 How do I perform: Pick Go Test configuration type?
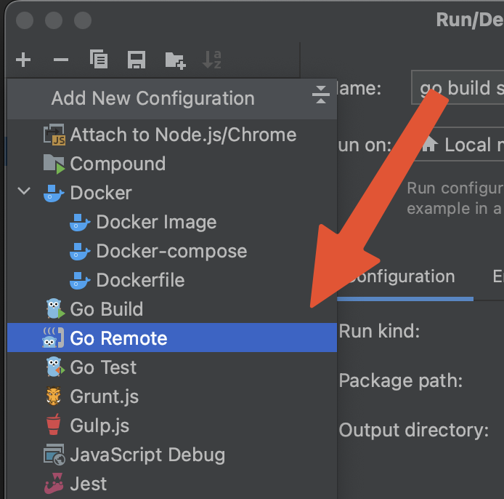[x=172, y=367]
